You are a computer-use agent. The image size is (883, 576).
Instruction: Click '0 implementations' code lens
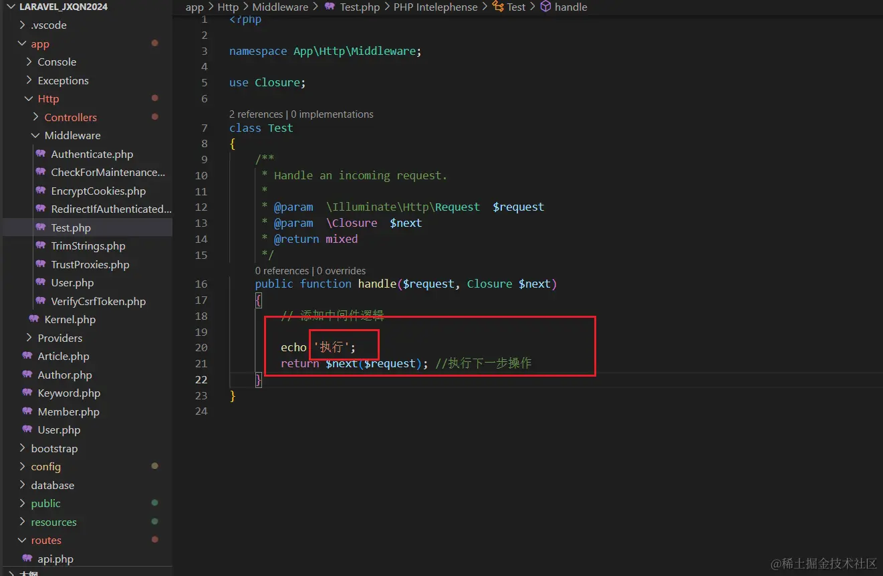click(332, 114)
